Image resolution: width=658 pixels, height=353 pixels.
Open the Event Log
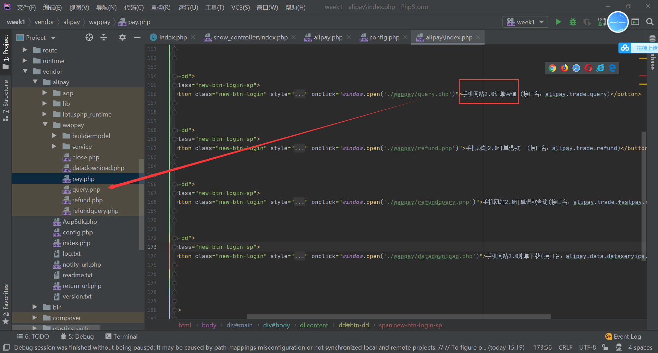point(623,337)
